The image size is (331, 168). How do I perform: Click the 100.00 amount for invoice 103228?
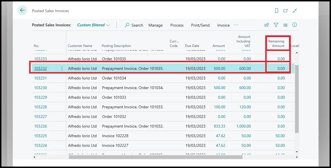pos(220,107)
